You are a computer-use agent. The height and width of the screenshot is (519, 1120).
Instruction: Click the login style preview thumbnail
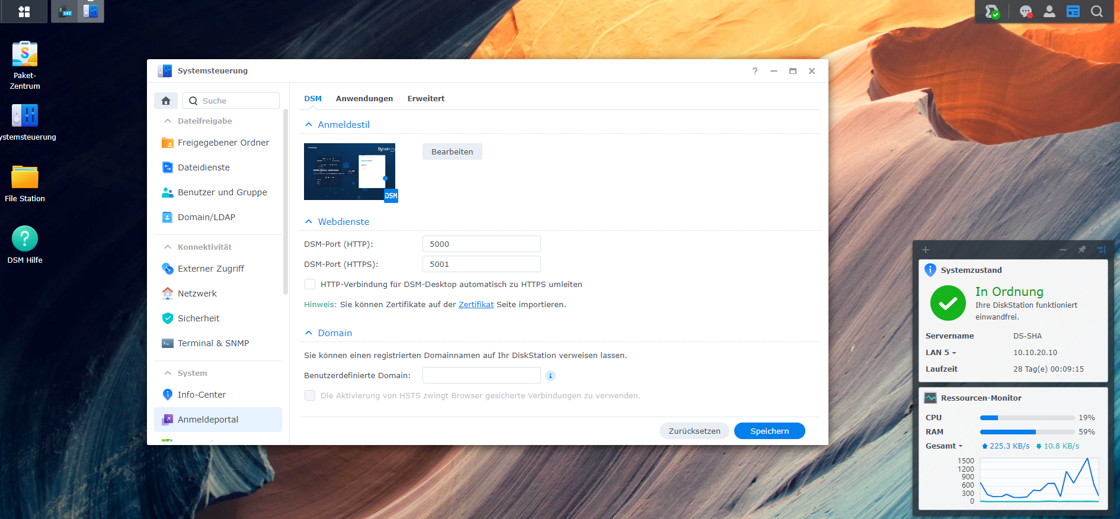pos(350,172)
